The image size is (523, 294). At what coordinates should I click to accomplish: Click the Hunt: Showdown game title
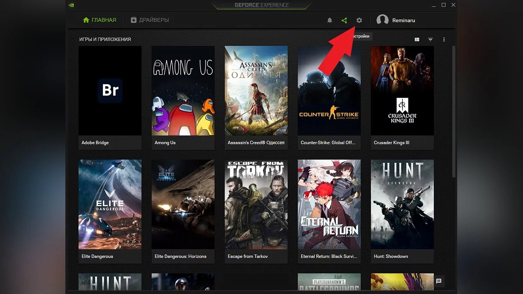pyautogui.click(x=391, y=256)
